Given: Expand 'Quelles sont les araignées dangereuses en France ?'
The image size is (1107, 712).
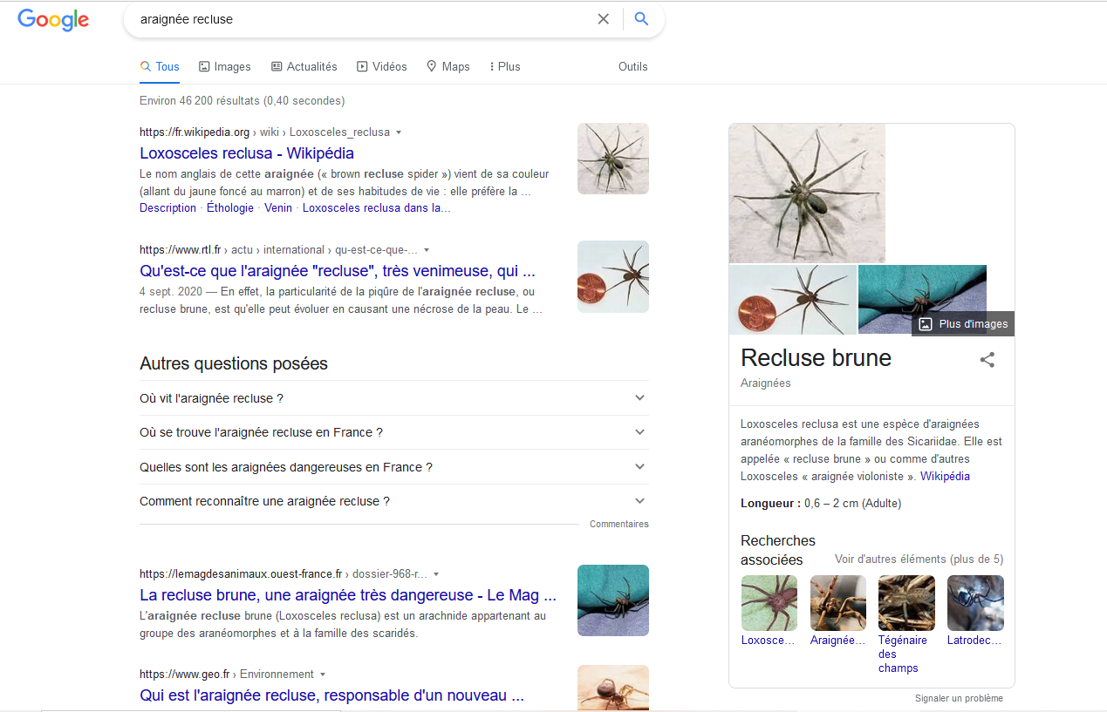Looking at the screenshot, I should coord(393,467).
